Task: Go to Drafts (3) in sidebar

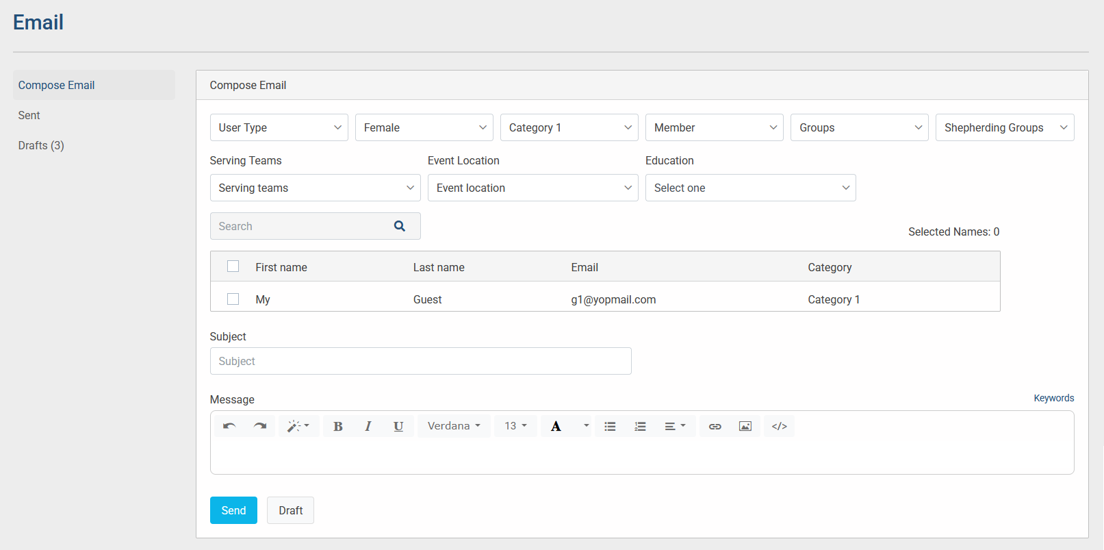Action: click(41, 145)
